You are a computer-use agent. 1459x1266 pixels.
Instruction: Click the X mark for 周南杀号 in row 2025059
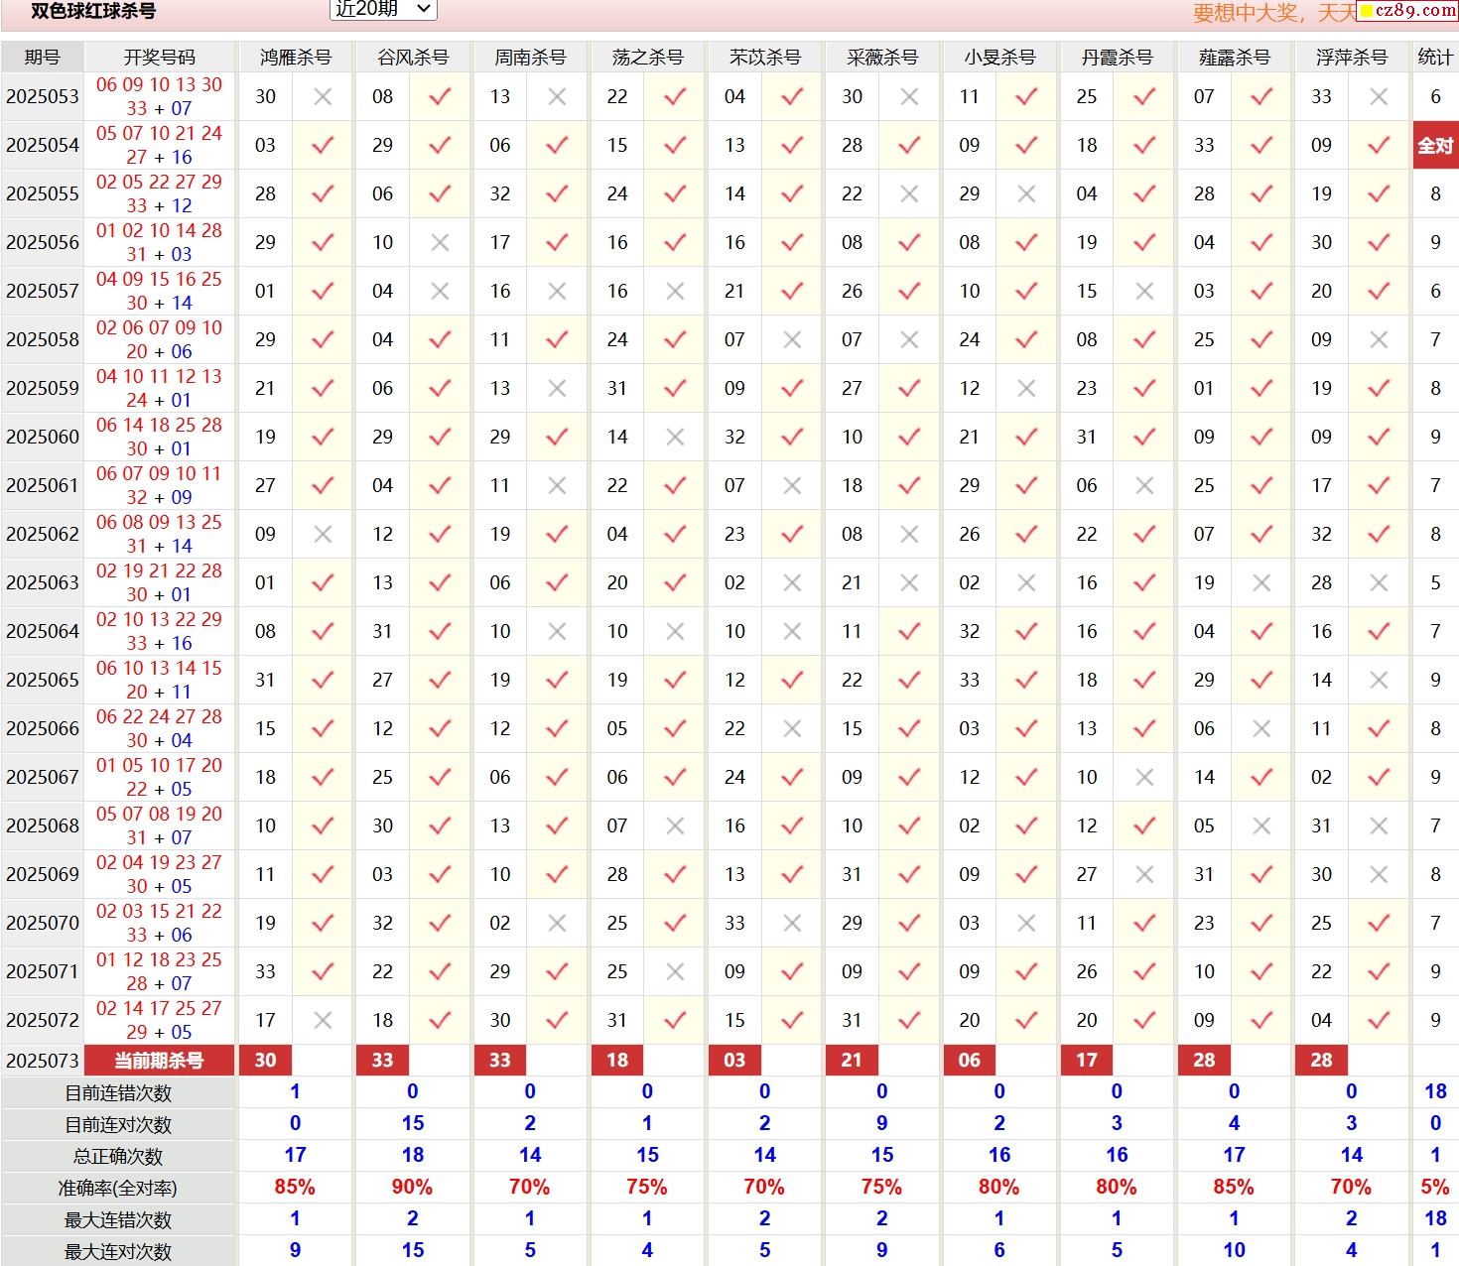click(557, 388)
